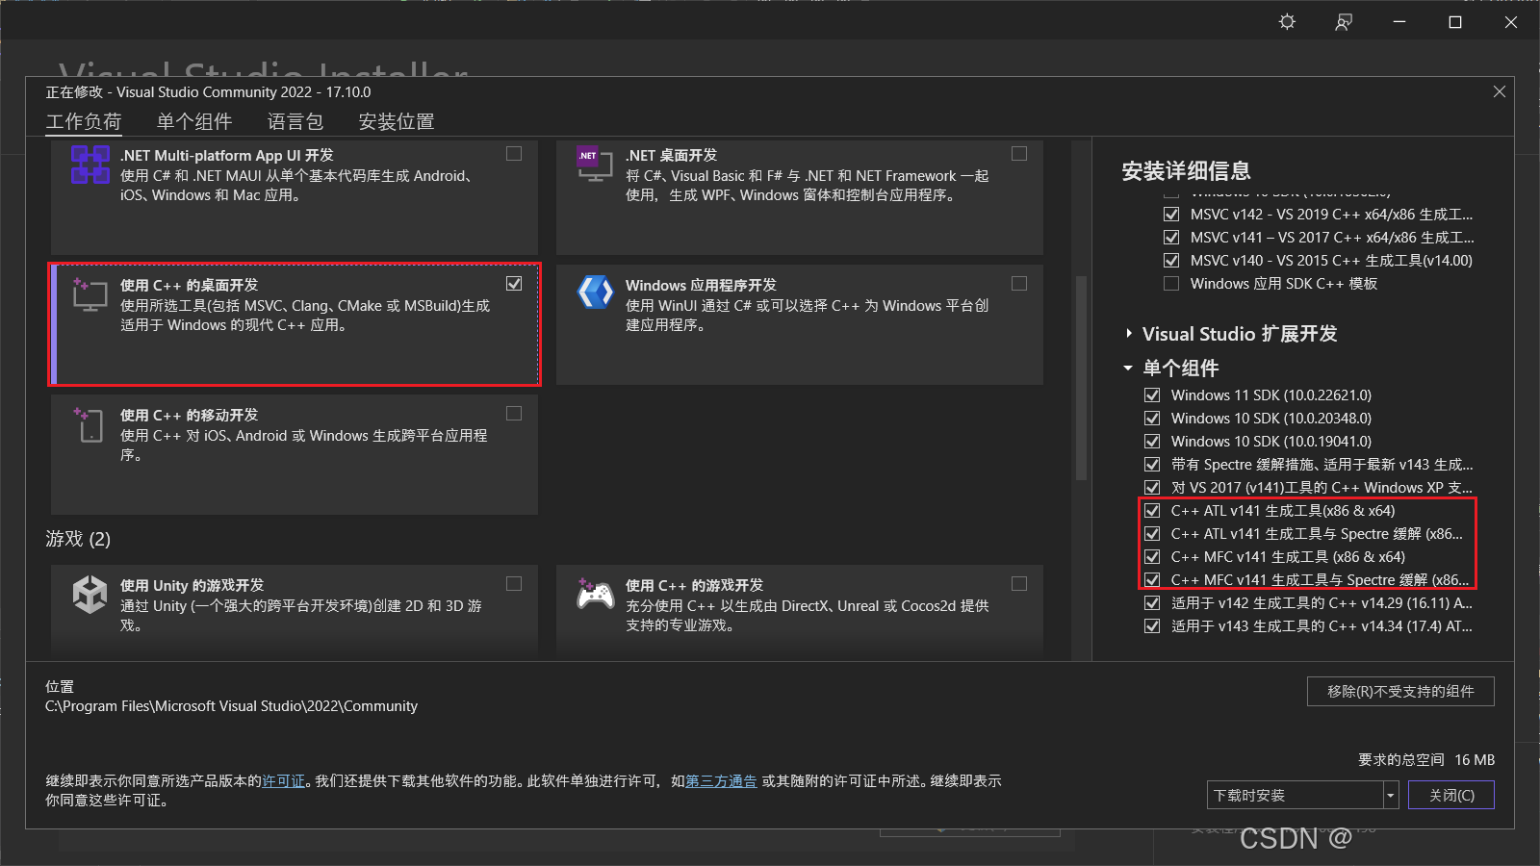The image size is (1540, 866).
Task: Close the modify dialog with X
Action: [1500, 91]
